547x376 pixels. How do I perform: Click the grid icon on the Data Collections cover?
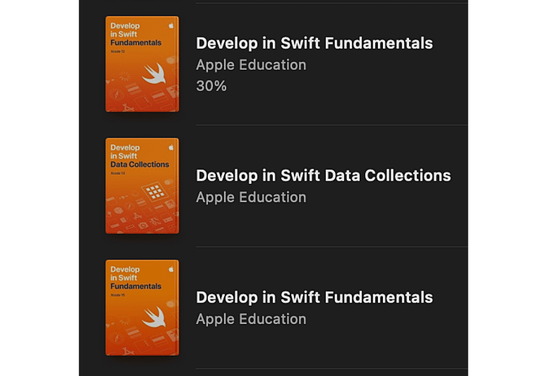coord(154,191)
